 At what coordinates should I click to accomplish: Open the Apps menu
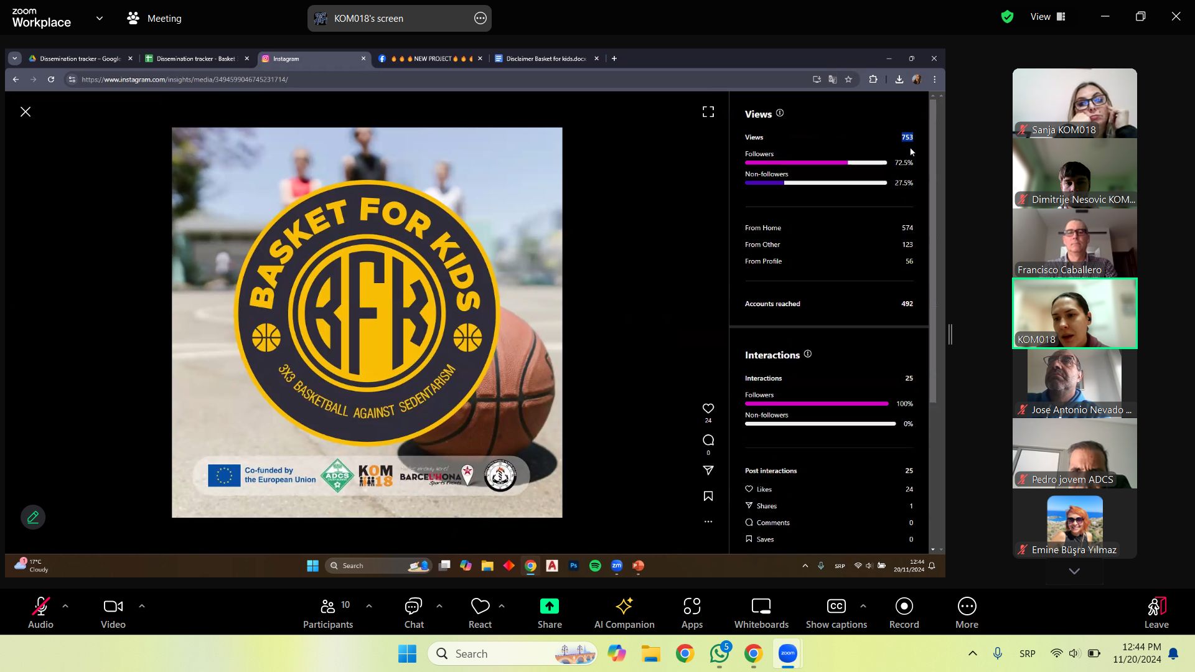click(691, 613)
